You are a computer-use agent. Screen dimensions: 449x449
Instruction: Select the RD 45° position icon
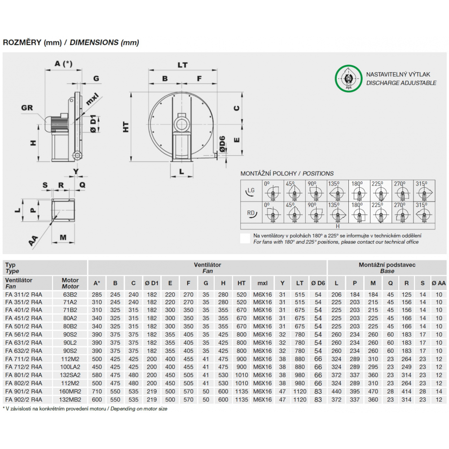[x=295, y=212]
